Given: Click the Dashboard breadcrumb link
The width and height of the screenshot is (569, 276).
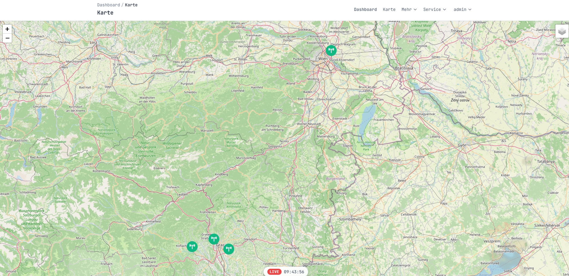Looking at the screenshot, I should (108, 5).
